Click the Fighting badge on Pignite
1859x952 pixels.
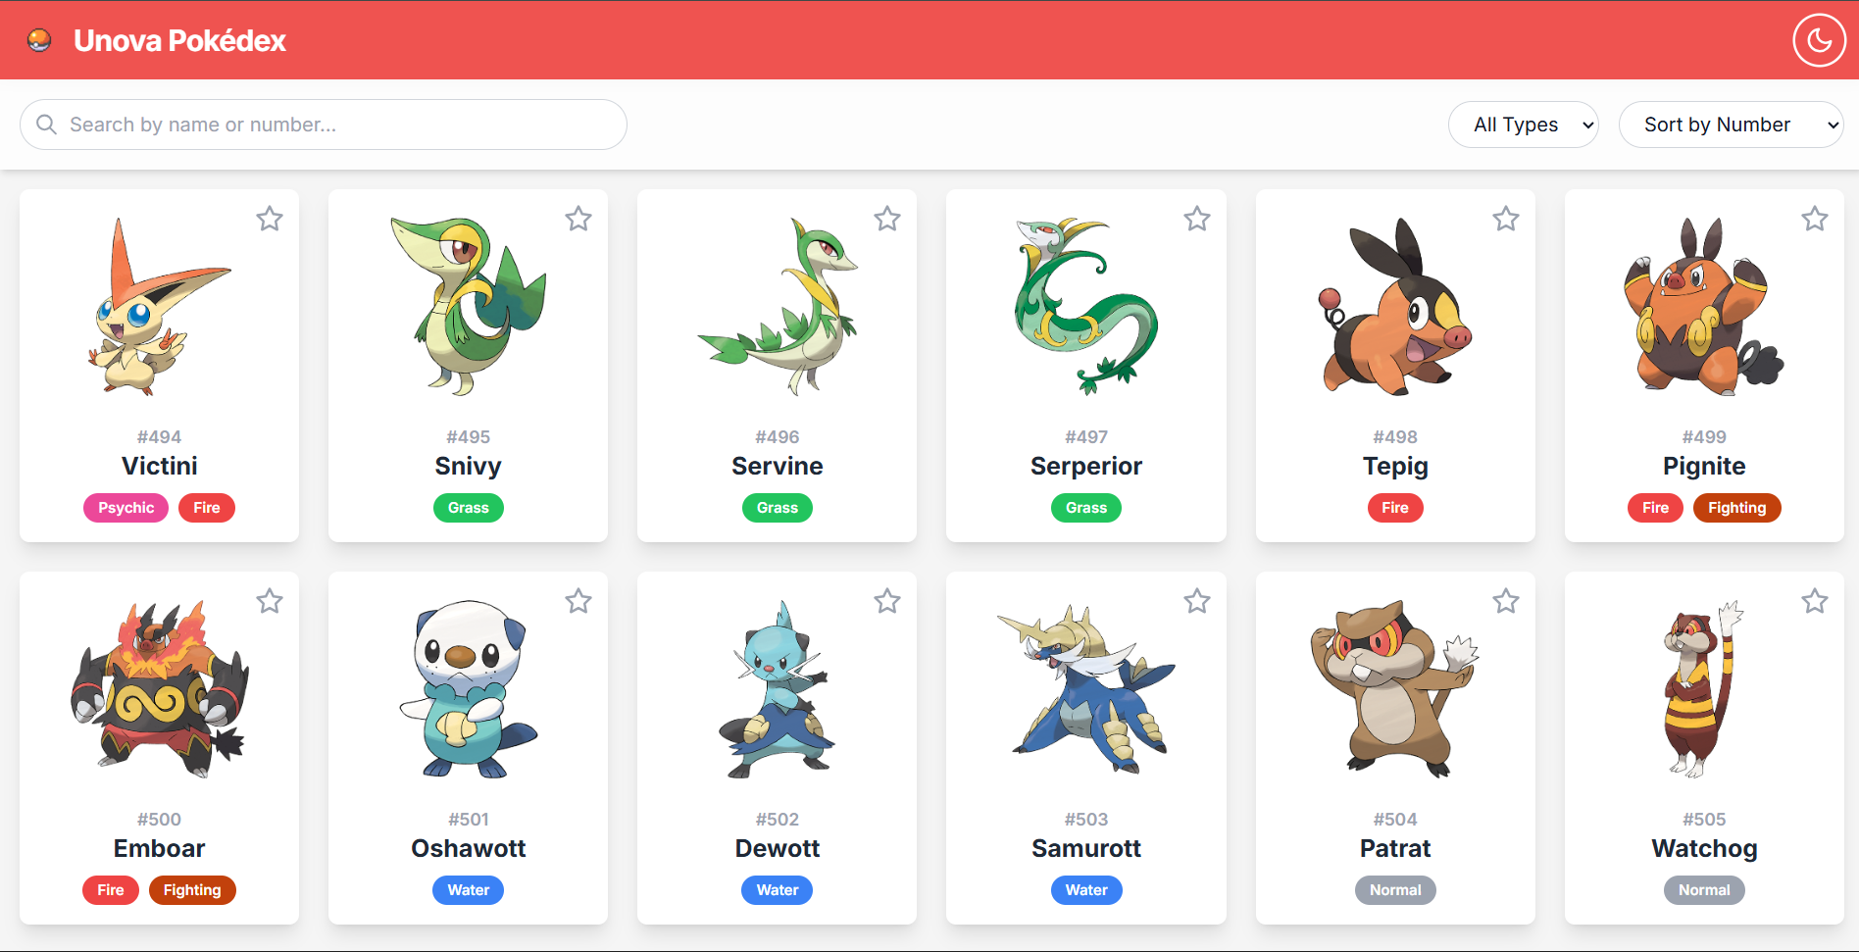click(1736, 508)
